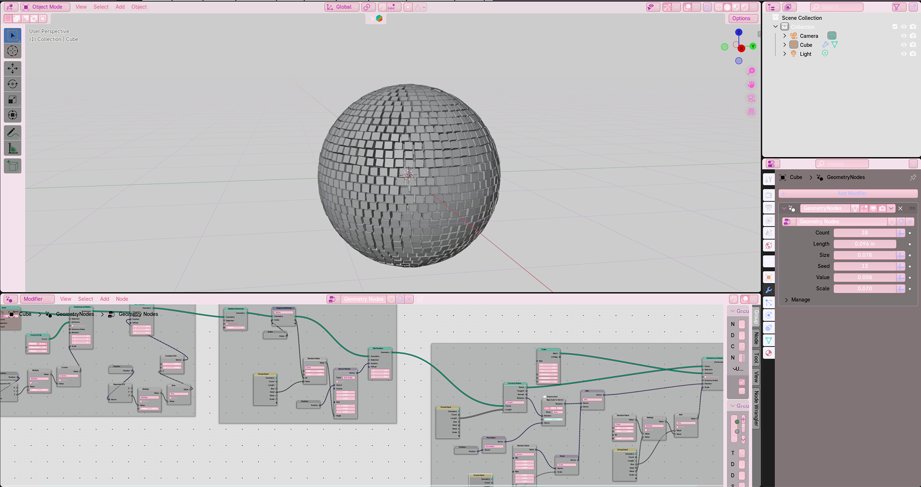The width and height of the screenshot is (921, 487).
Task: Open the Tool properties tab
Action: pyautogui.click(x=769, y=179)
